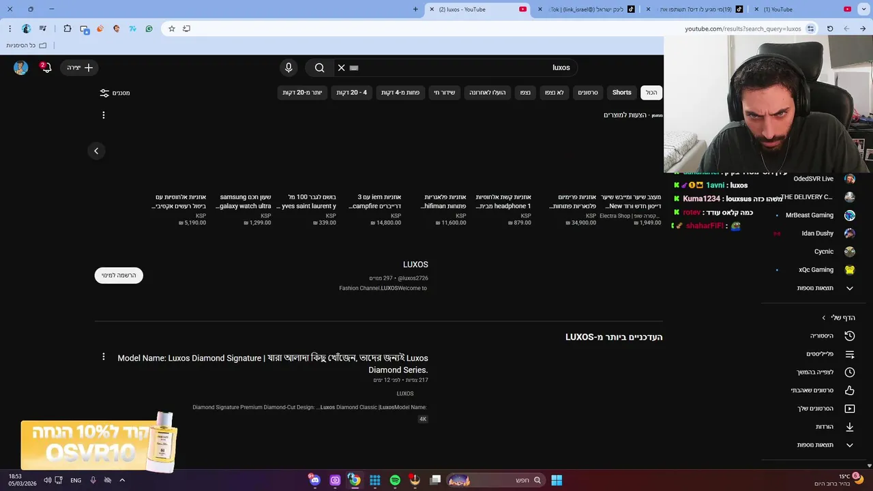Open Chrome media control icon
Viewport: 873px width, 491px height.
43,29
